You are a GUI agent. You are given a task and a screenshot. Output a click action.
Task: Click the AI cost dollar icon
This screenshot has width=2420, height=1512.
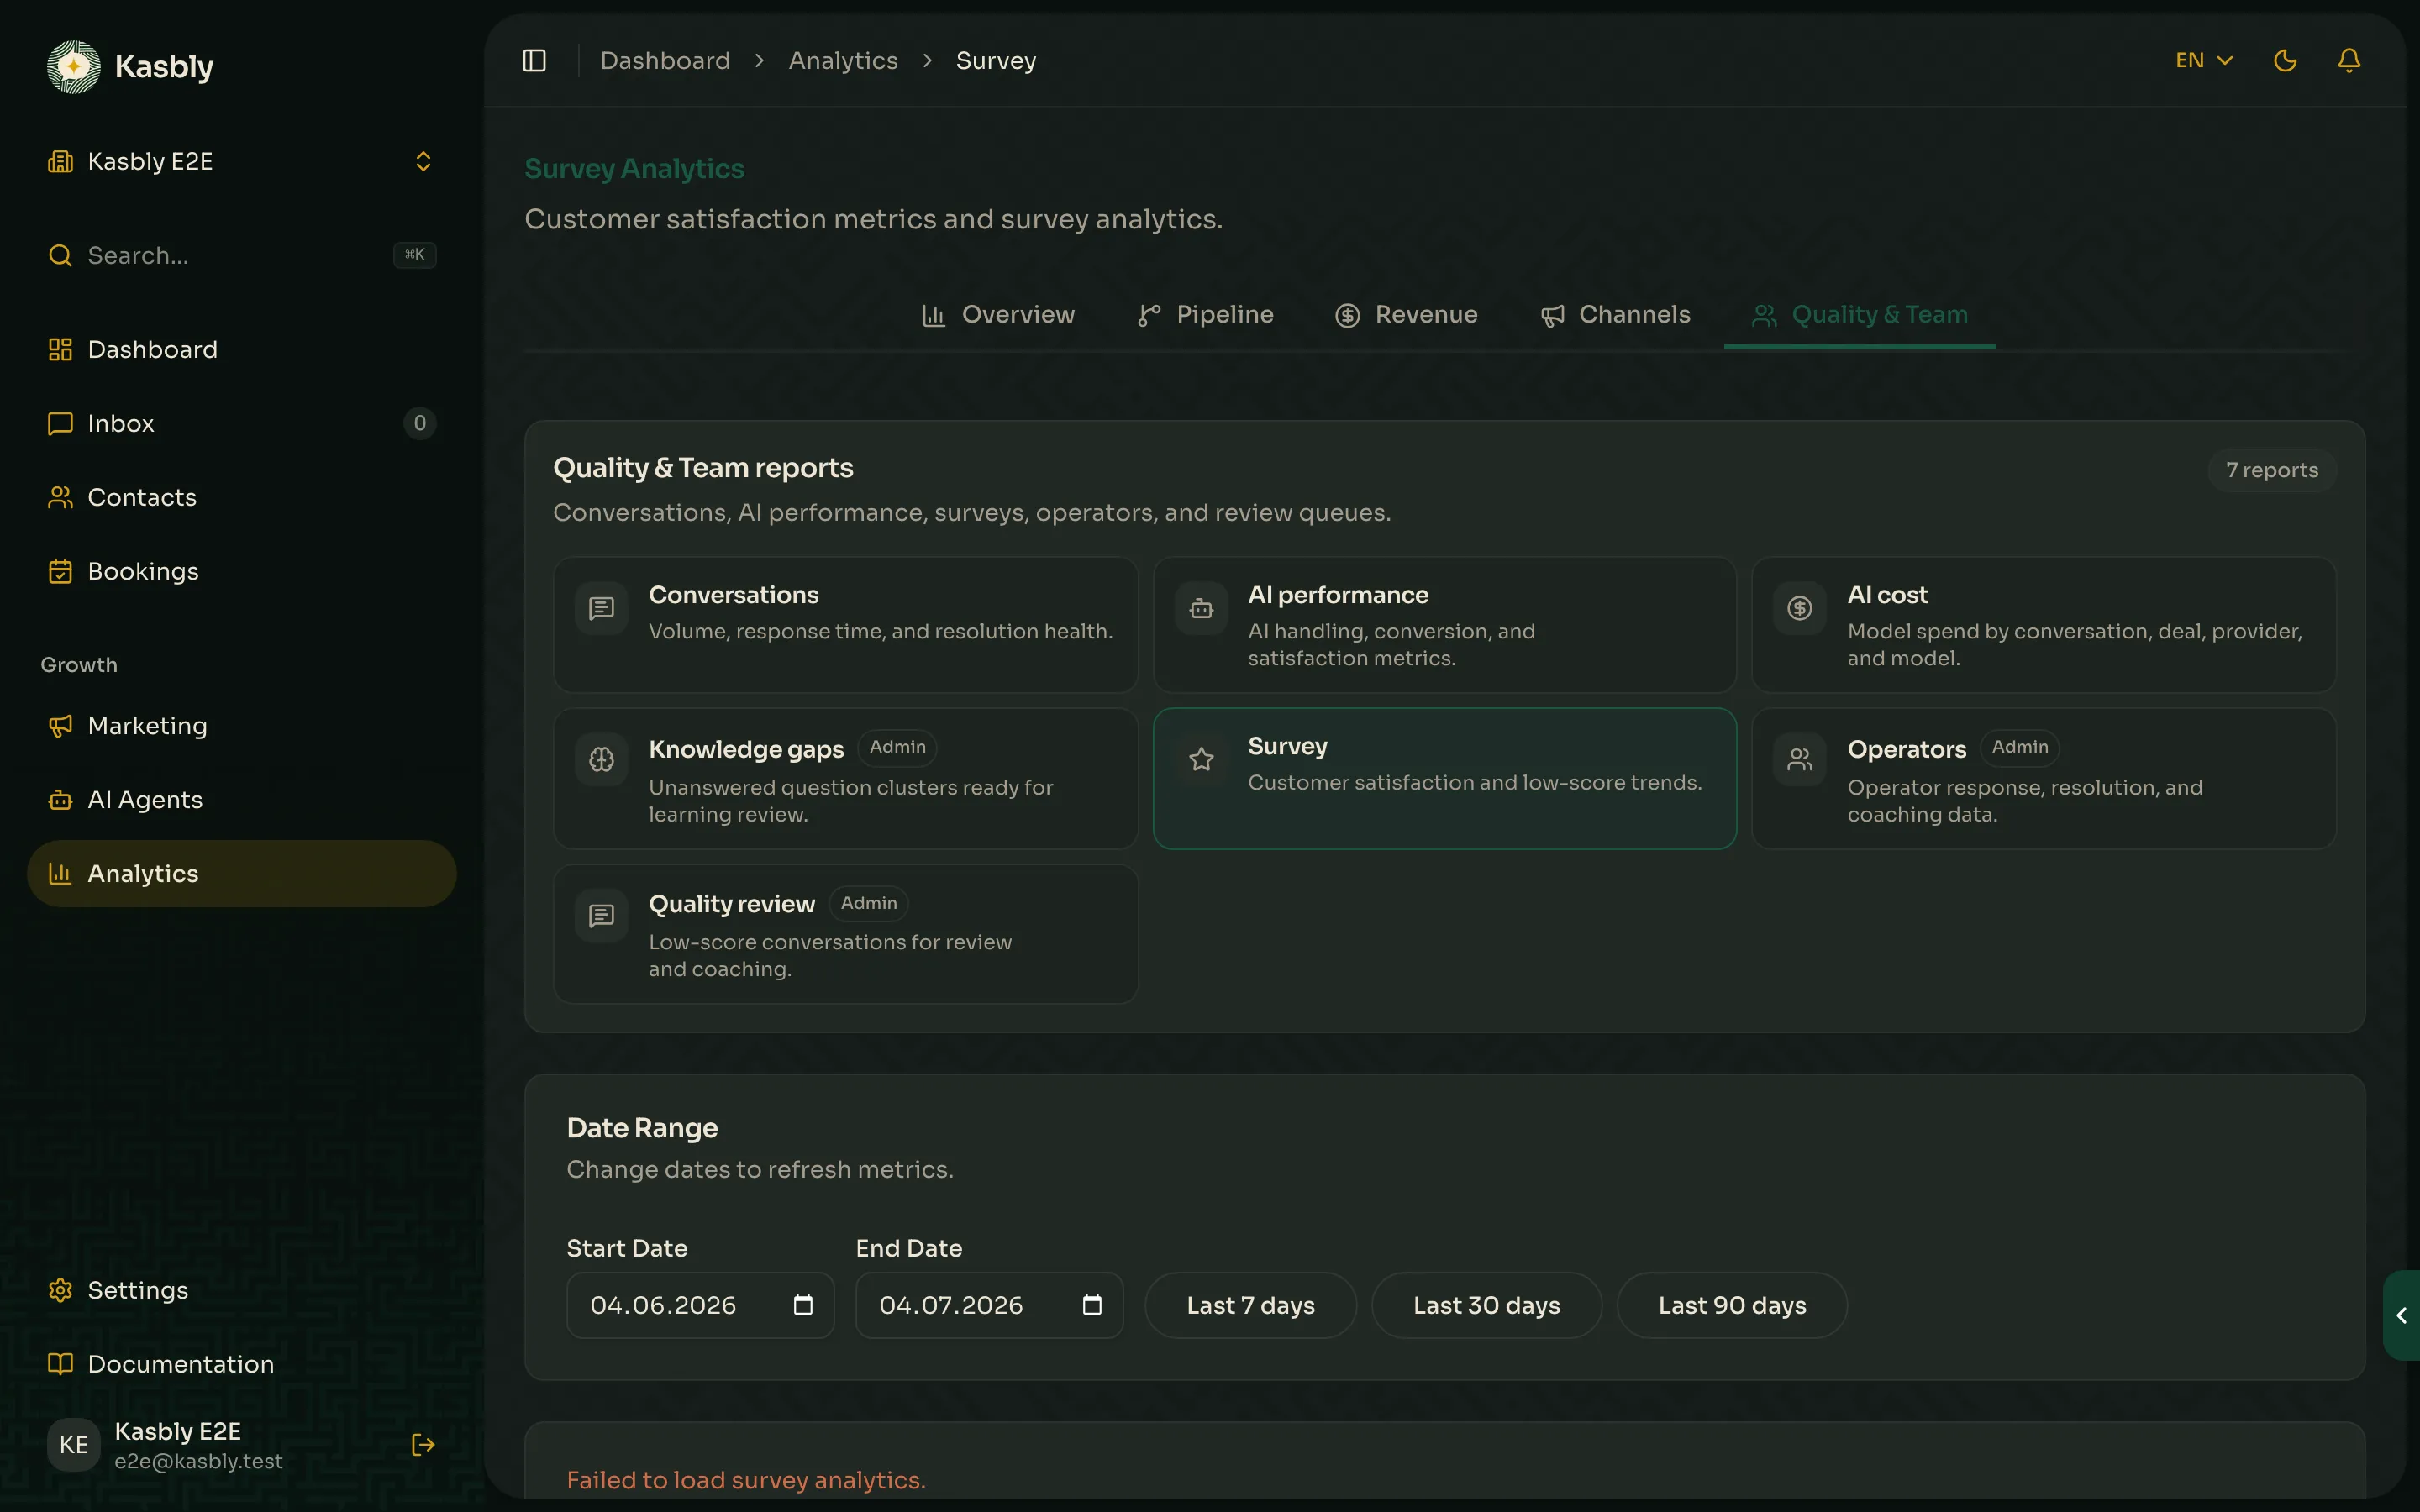[x=1800, y=608]
